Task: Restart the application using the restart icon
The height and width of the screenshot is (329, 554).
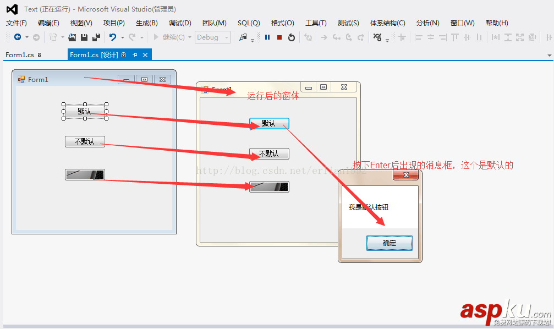Action: coord(292,37)
